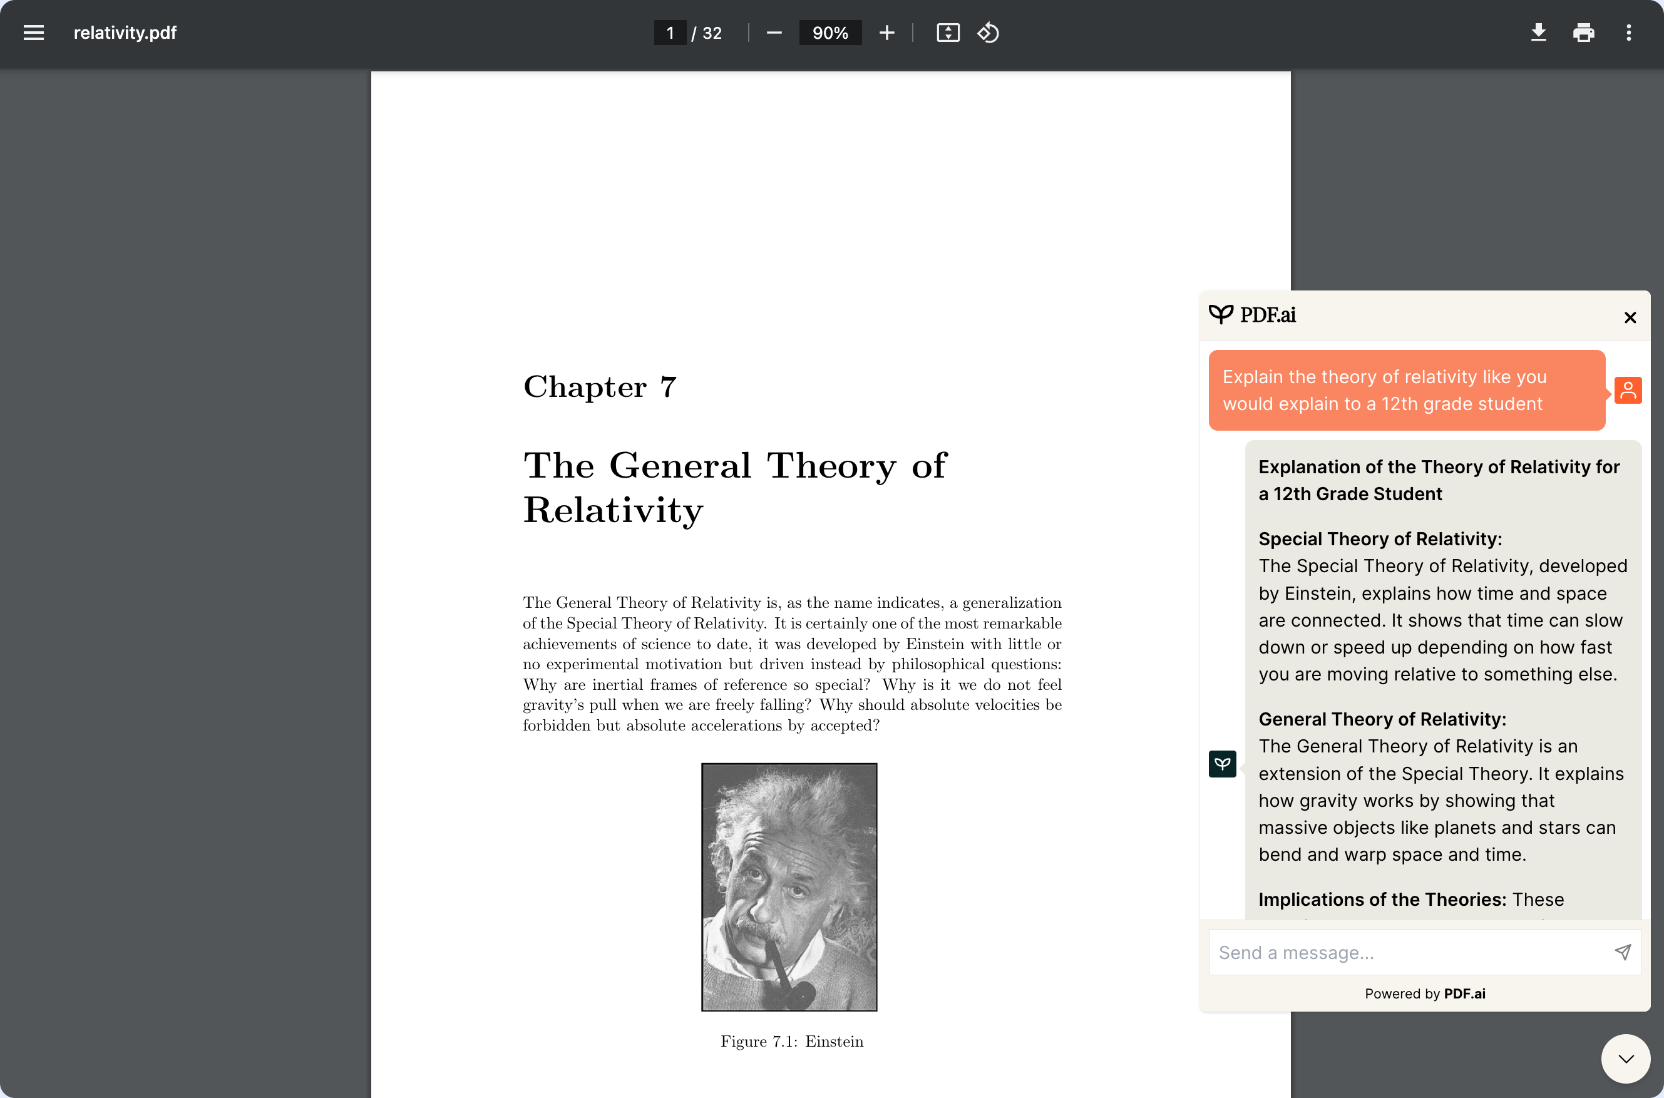Image resolution: width=1664 pixels, height=1098 pixels.
Task: Open the three-dot more actions menu
Action: [x=1628, y=33]
